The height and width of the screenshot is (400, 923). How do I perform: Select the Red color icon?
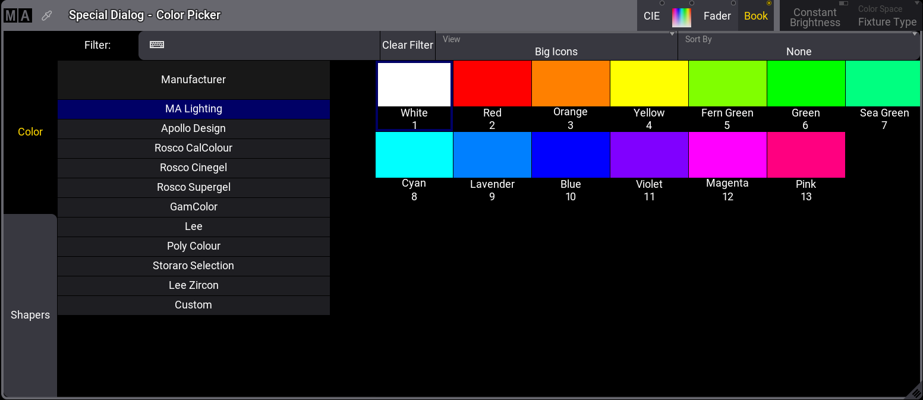[x=492, y=84]
